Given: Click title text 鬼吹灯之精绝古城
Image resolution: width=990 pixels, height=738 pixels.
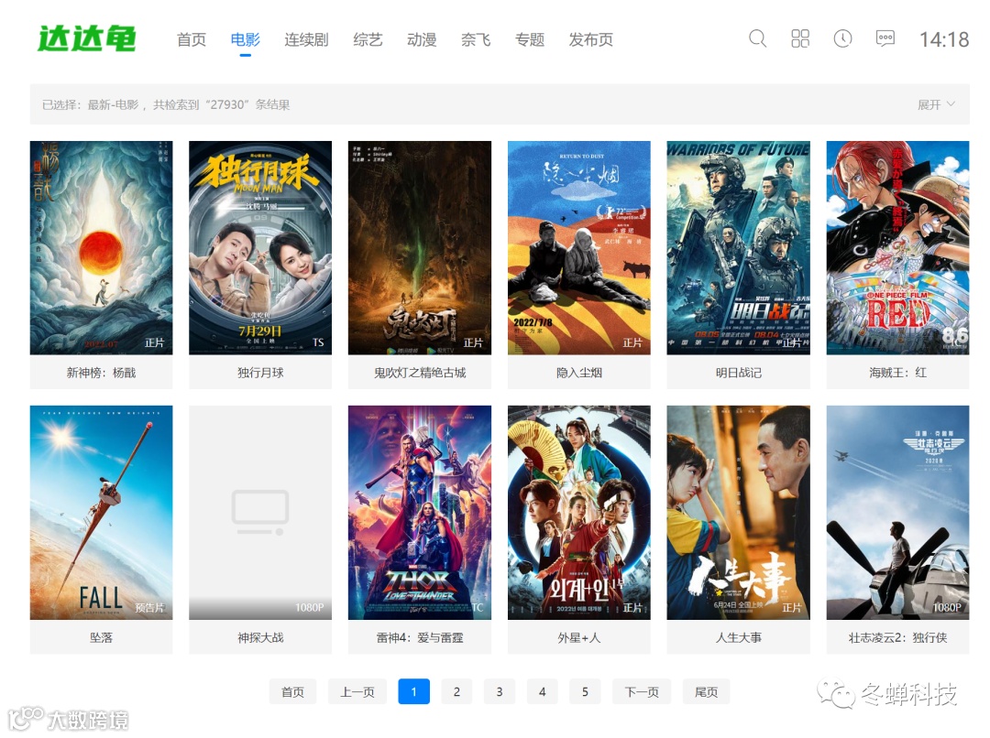Looking at the screenshot, I should click(419, 373).
